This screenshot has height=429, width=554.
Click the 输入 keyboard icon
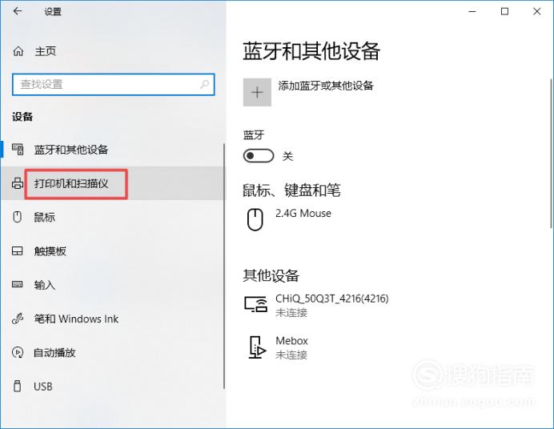18,284
